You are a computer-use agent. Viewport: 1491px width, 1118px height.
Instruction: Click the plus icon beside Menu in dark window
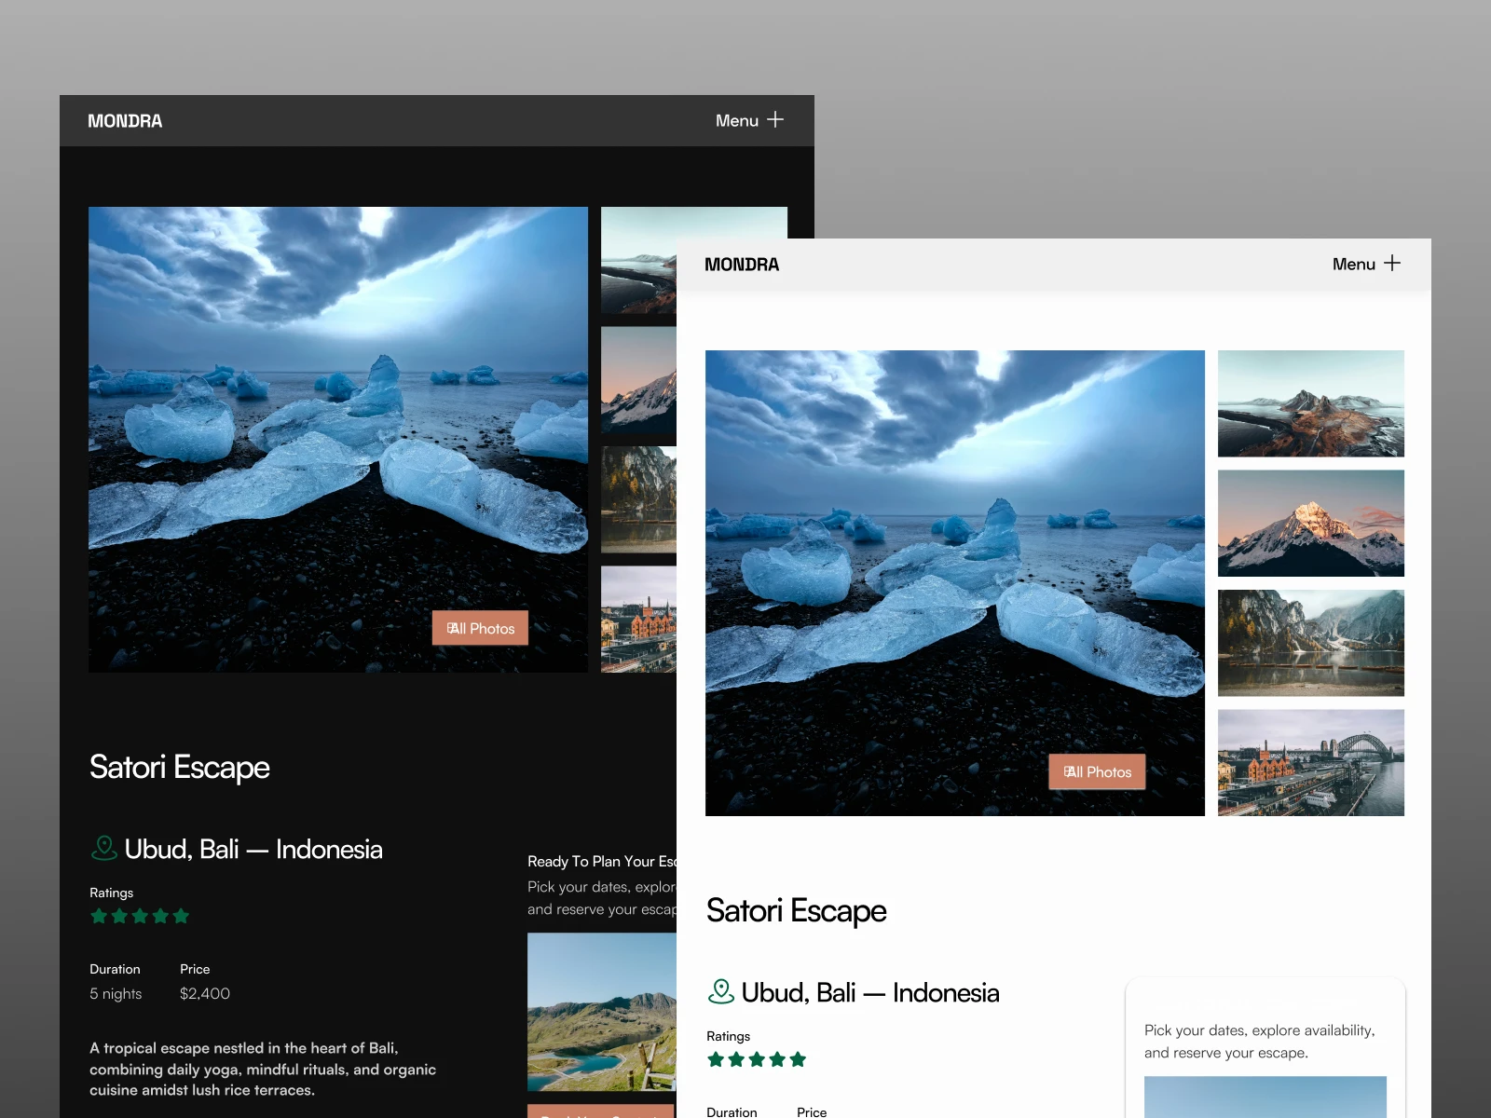775,120
